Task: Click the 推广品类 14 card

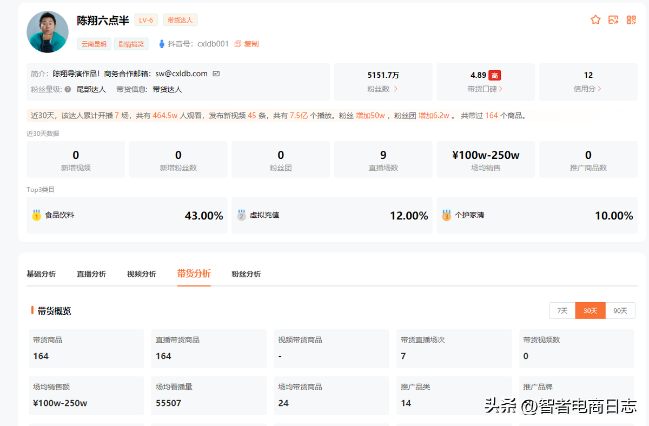Action: click(x=454, y=396)
